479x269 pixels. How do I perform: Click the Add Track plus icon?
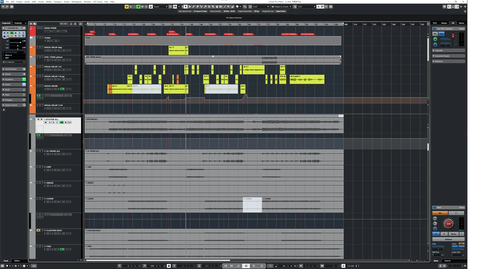(31, 23)
